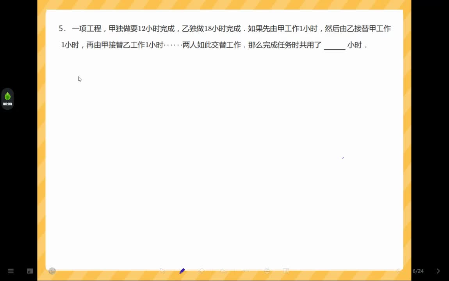Viewport: 449px width, 281px height.
Task: Open the more options dots icon
Action: coord(246,271)
